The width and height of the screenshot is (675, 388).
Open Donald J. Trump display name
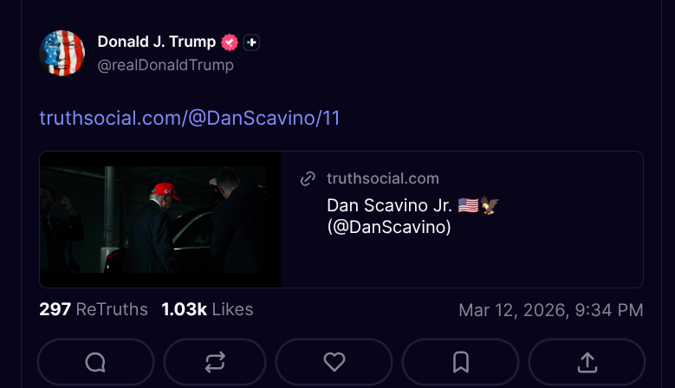[x=156, y=42]
